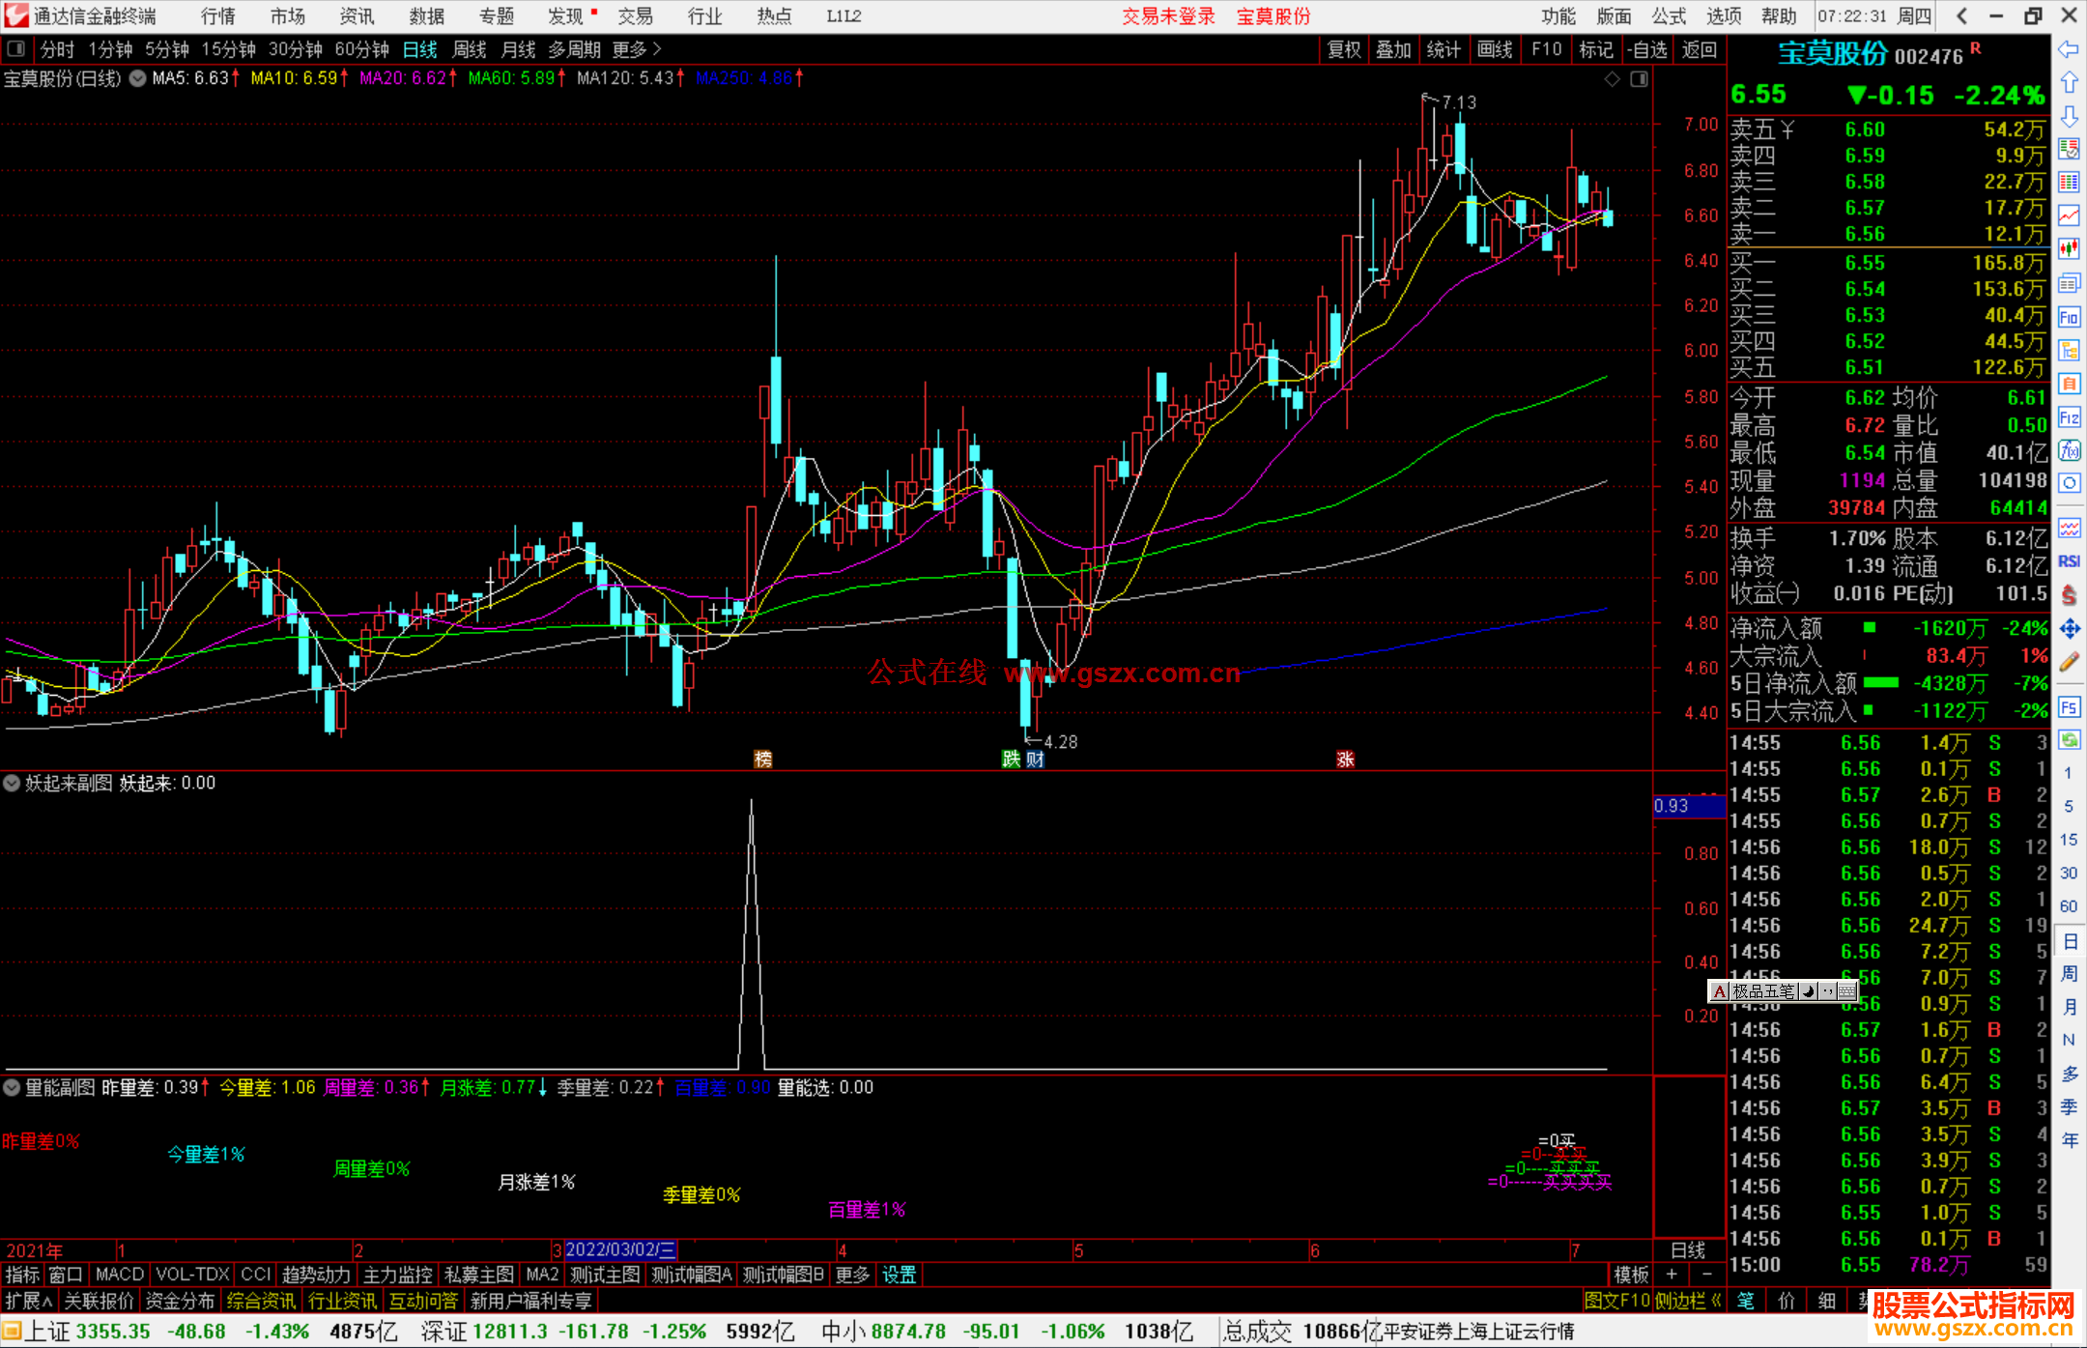Open the 行情 menu
Screen dimensions: 2087x1348
pos(217,16)
